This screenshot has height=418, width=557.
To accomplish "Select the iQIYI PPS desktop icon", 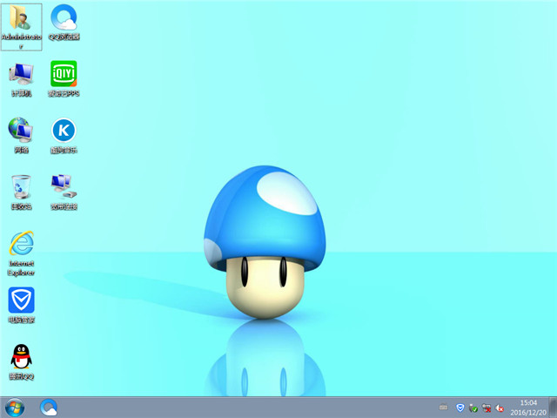I will coord(64,79).
